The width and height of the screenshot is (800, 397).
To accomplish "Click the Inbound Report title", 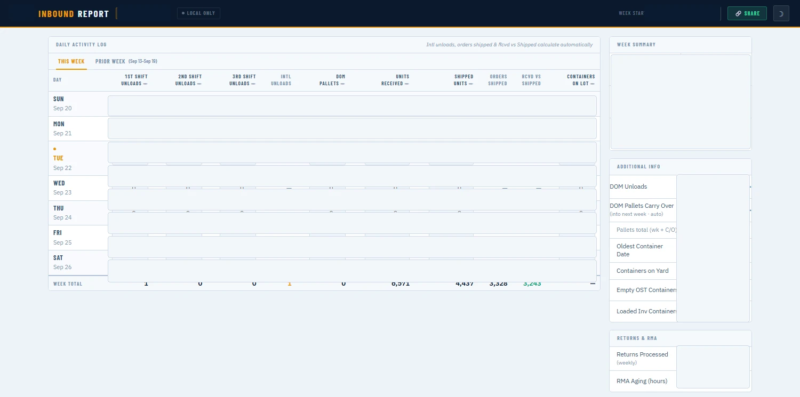I will point(74,14).
